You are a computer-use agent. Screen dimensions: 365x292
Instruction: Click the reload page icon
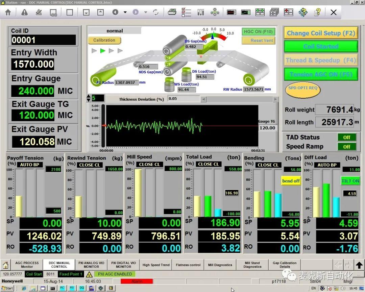pyautogui.click(x=156, y=12)
